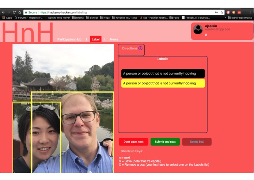The image size is (254, 180).
Task: Open the Apps grid shortcut
Action: 7,18
